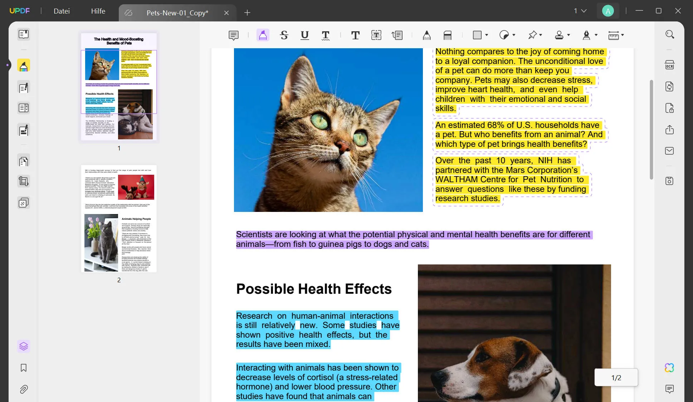Open the Reader mode icon in left sidebar
The image size is (693, 402).
pos(24,34)
